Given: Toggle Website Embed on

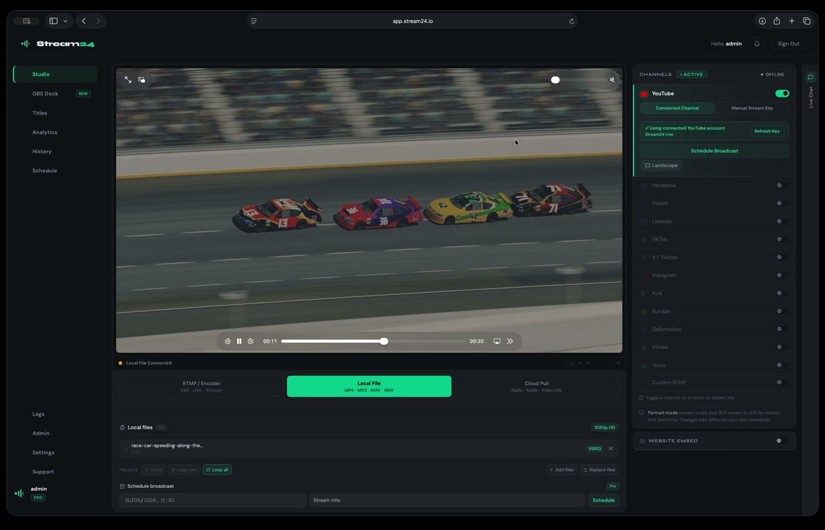Looking at the screenshot, I should 782,441.
